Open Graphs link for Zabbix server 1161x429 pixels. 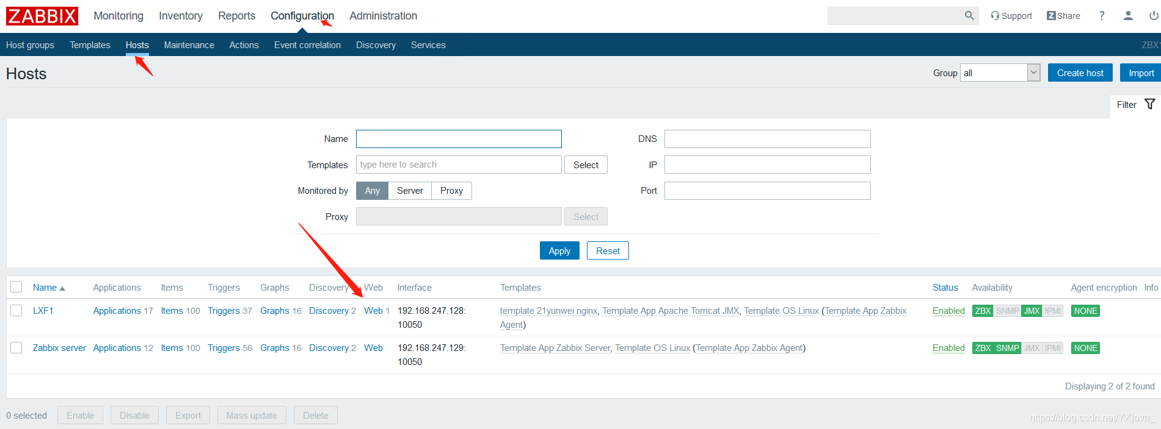pos(275,348)
